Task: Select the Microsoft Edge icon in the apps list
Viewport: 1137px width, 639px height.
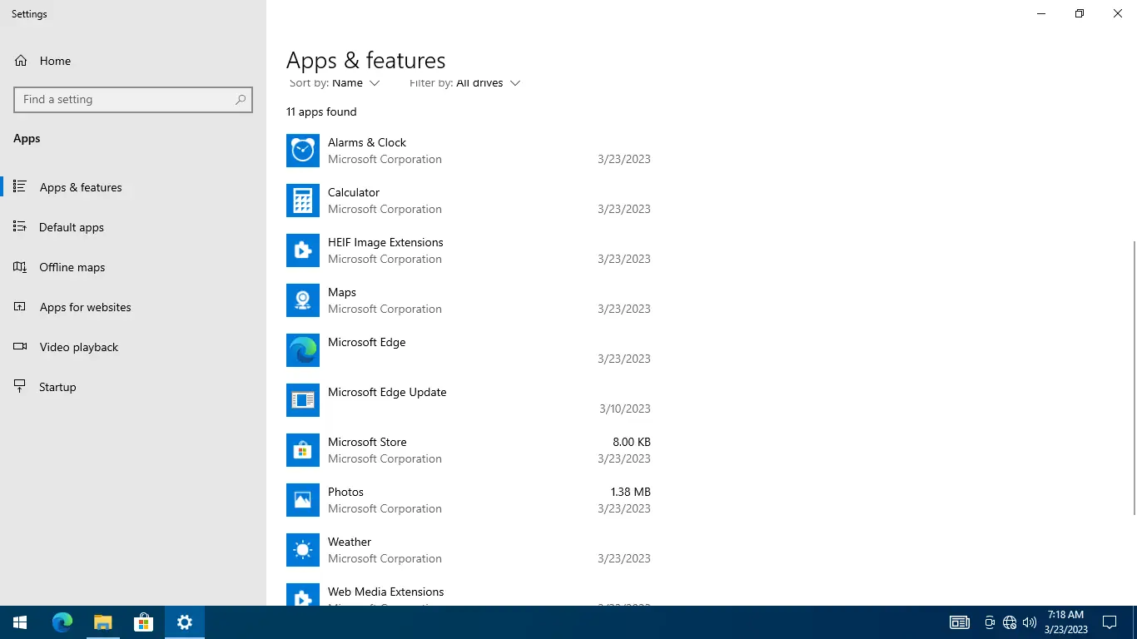Action: (x=303, y=350)
